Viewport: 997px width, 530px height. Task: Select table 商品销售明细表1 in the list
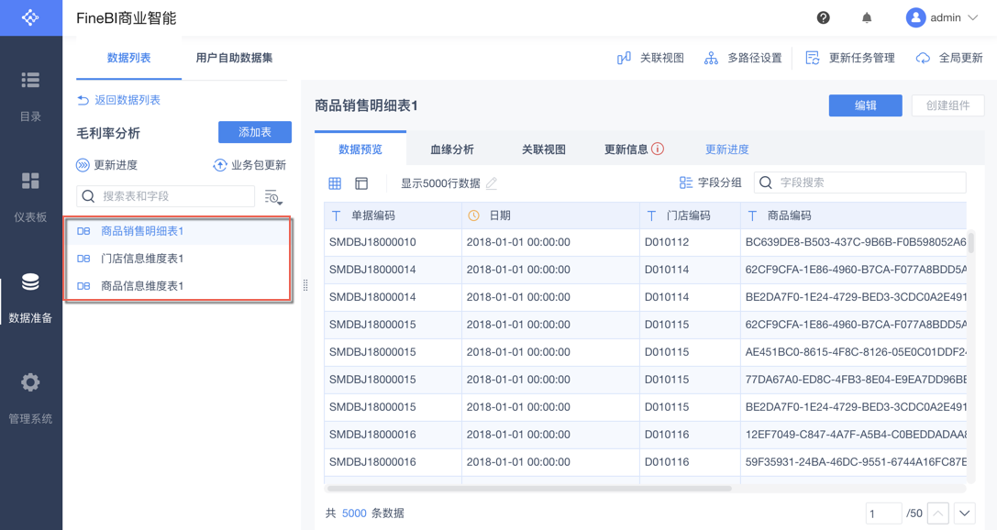point(178,231)
